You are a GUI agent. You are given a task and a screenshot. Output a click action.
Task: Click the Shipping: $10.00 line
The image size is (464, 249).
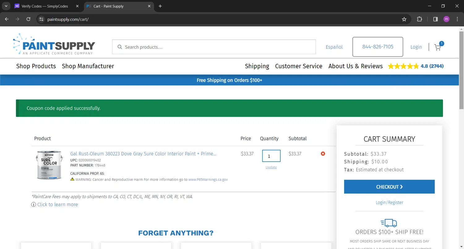(x=366, y=162)
